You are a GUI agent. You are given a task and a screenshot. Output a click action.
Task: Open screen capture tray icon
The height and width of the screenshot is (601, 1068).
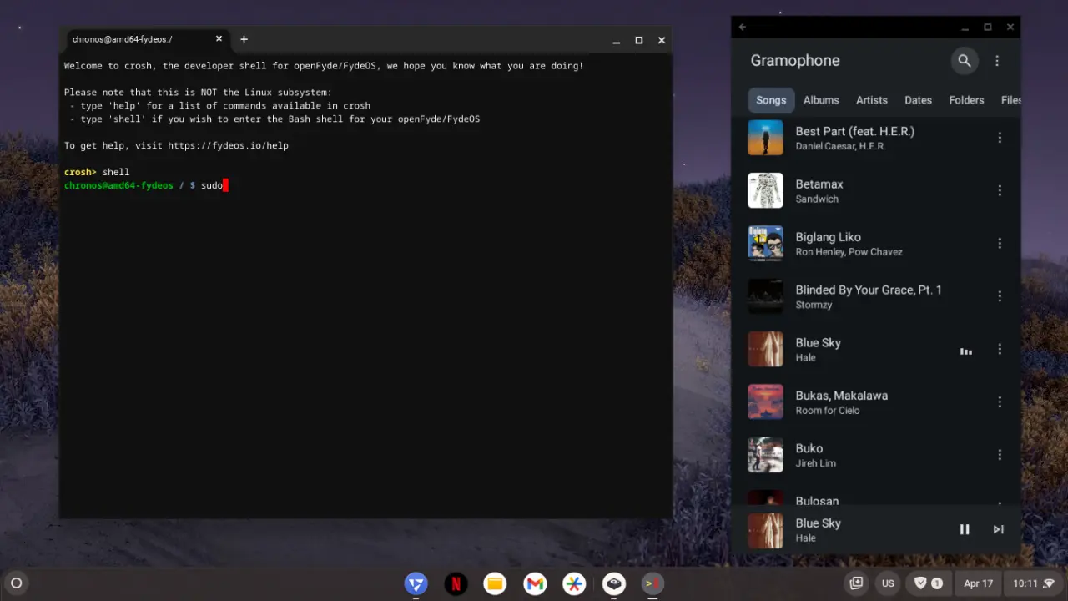856,583
